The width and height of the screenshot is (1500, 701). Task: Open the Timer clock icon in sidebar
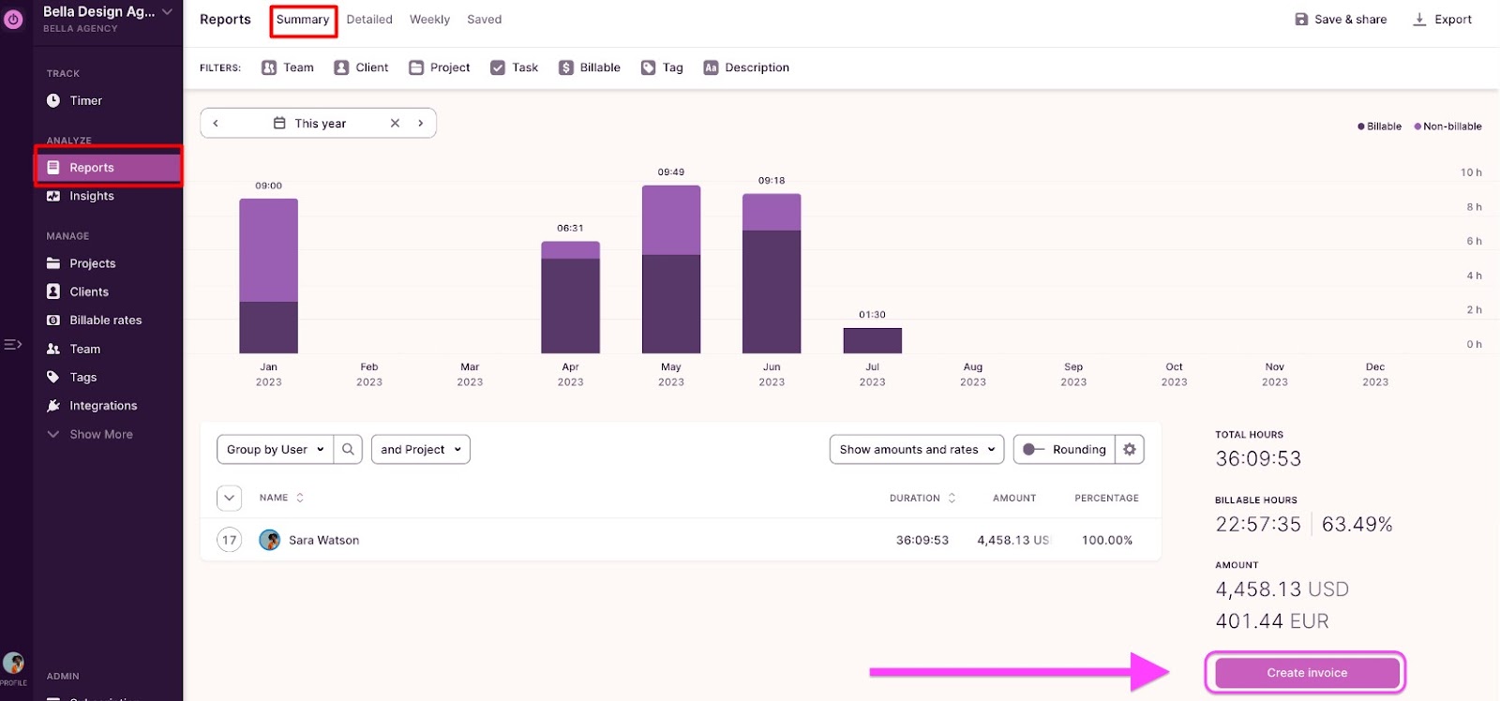[53, 101]
